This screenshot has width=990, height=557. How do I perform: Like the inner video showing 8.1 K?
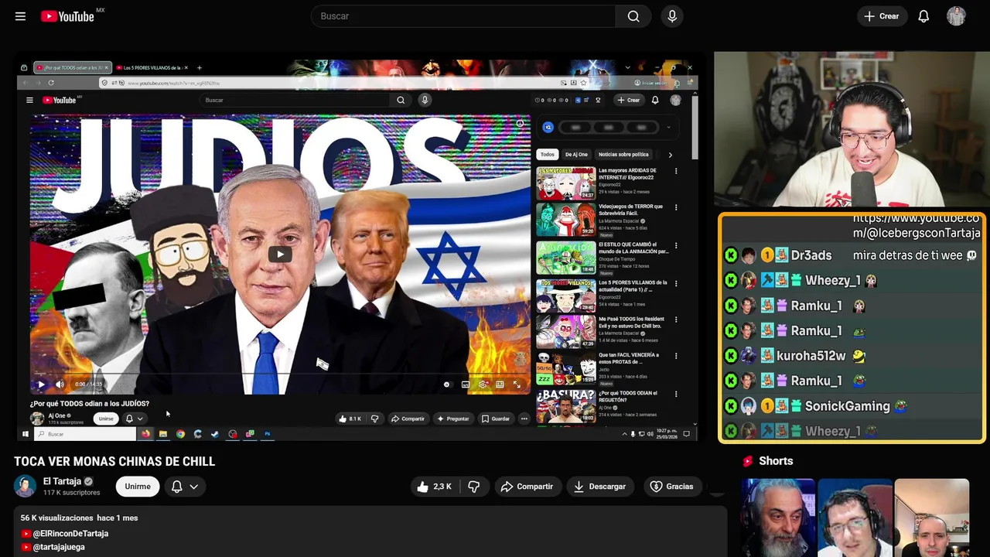tap(350, 419)
